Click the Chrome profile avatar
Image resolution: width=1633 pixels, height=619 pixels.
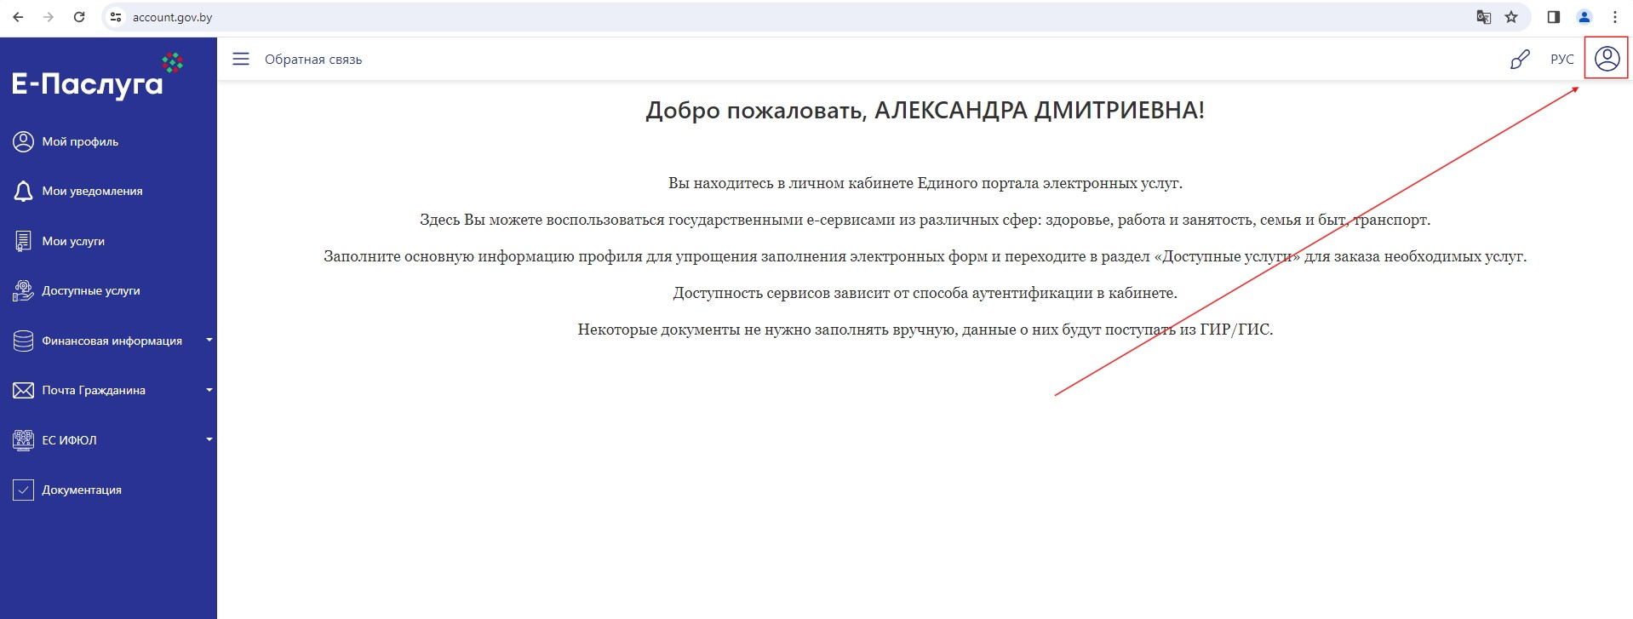pos(1584,17)
